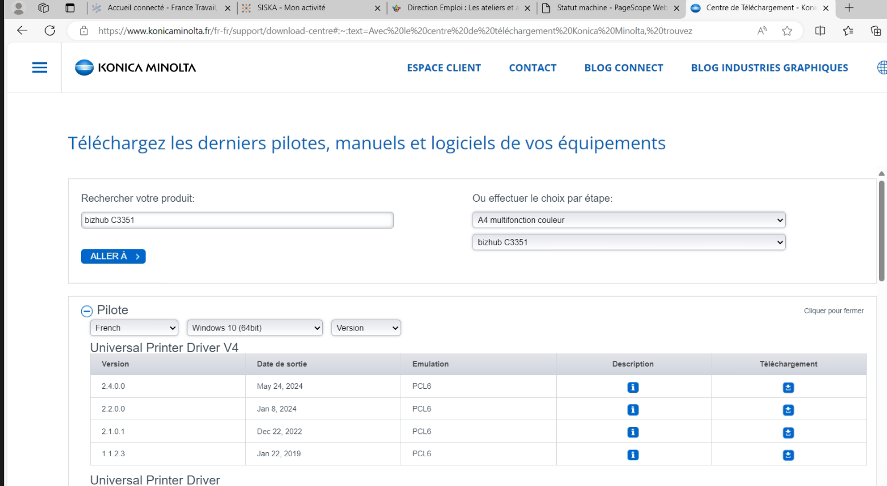Click the ALLER À button
The height and width of the screenshot is (486, 887).
point(113,257)
